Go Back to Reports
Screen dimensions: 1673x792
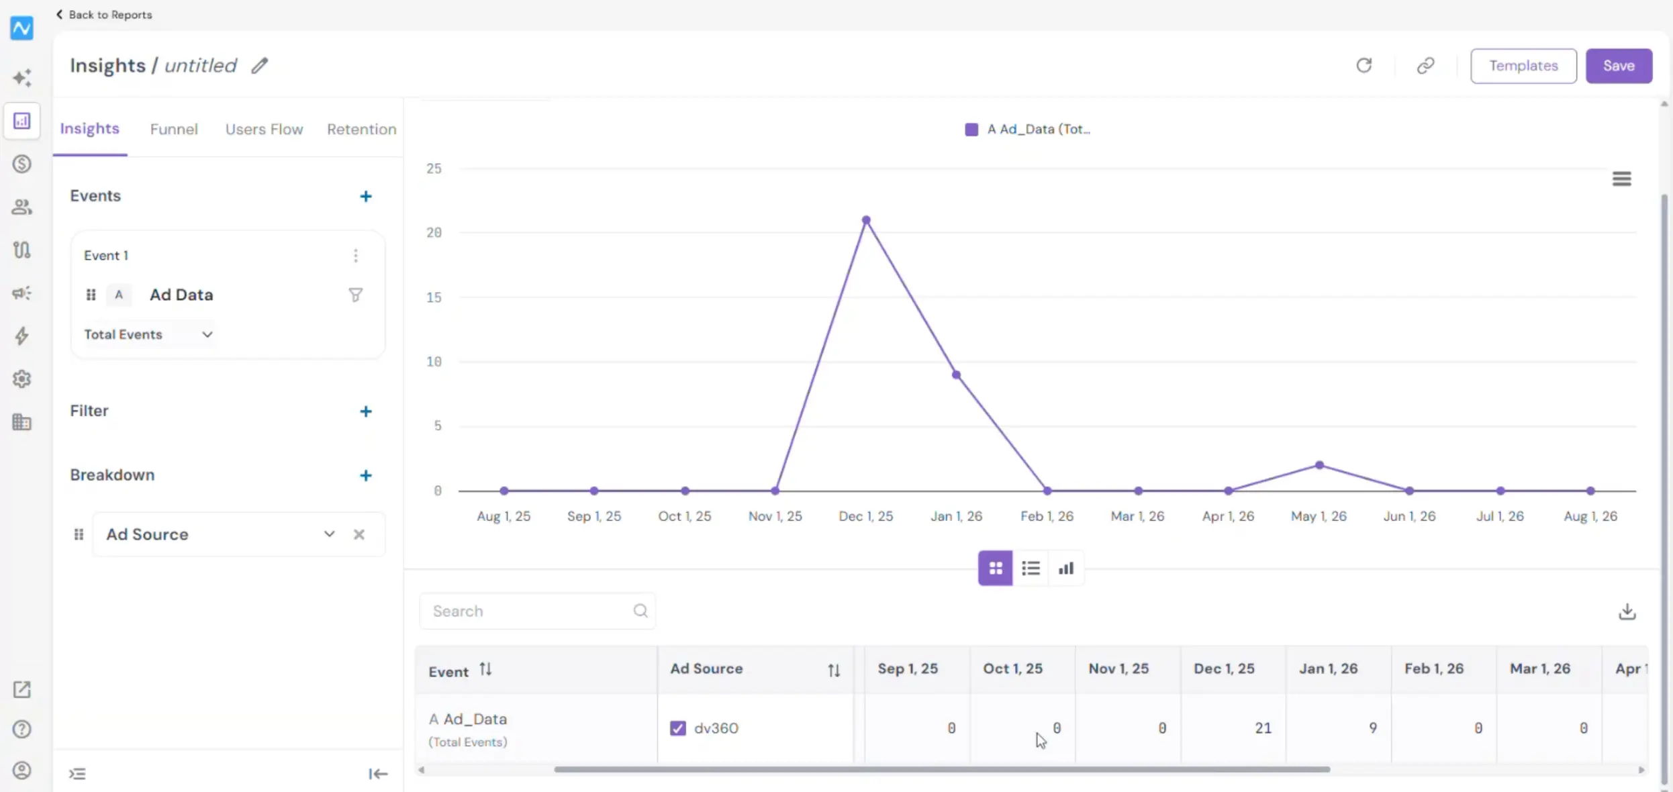pyautogui.click(x=104, y=15)
